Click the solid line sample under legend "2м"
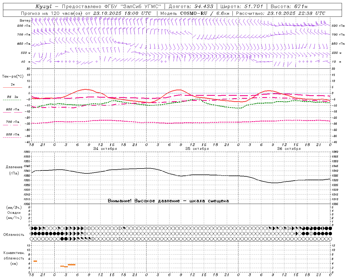This screenshot has width=346, height=277. click(x=12, y=88)
